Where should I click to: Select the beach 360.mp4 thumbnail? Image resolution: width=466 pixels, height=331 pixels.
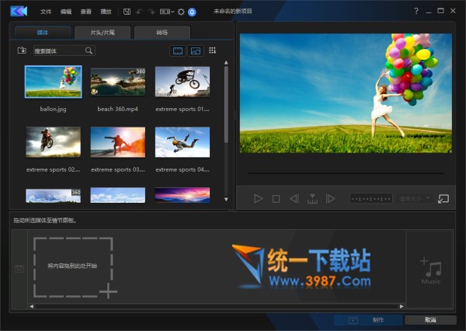118,82
